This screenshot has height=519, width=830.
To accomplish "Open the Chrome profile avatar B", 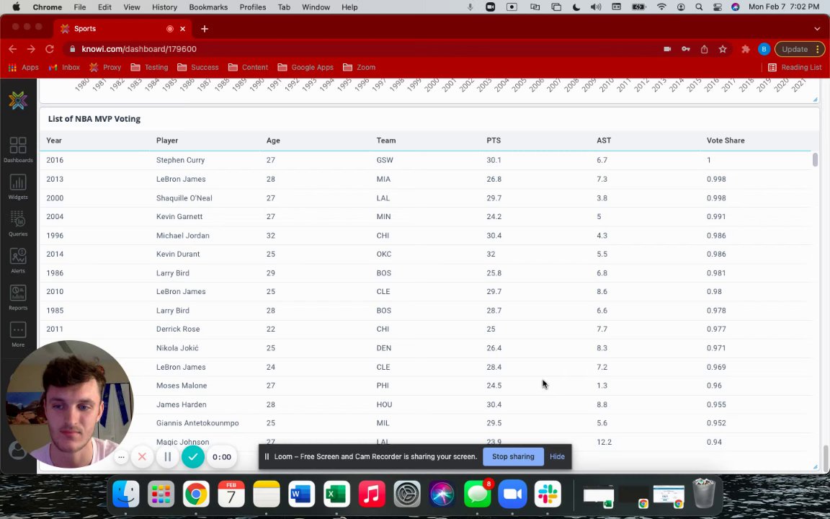I will 764,49.
